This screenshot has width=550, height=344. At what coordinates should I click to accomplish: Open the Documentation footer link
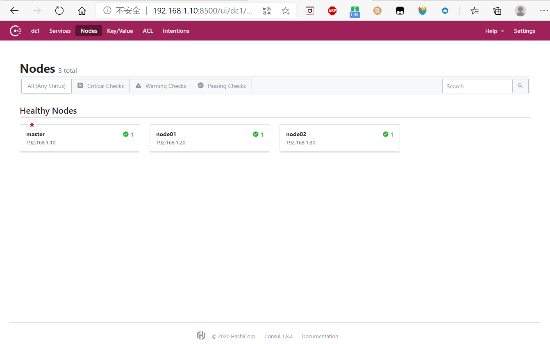click(320, 336)
